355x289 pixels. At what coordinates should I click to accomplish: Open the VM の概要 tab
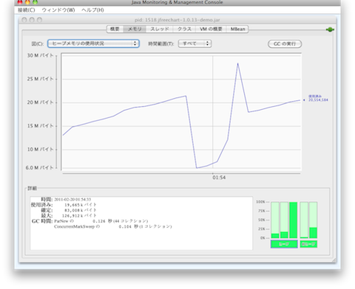tap(211, 29)
